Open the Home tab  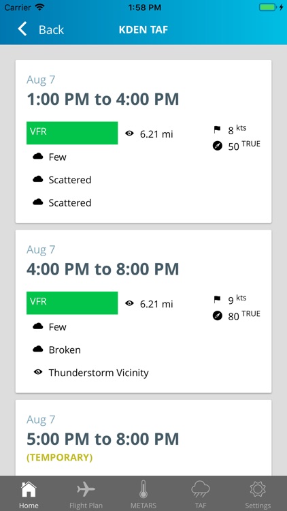coord(29,494)
